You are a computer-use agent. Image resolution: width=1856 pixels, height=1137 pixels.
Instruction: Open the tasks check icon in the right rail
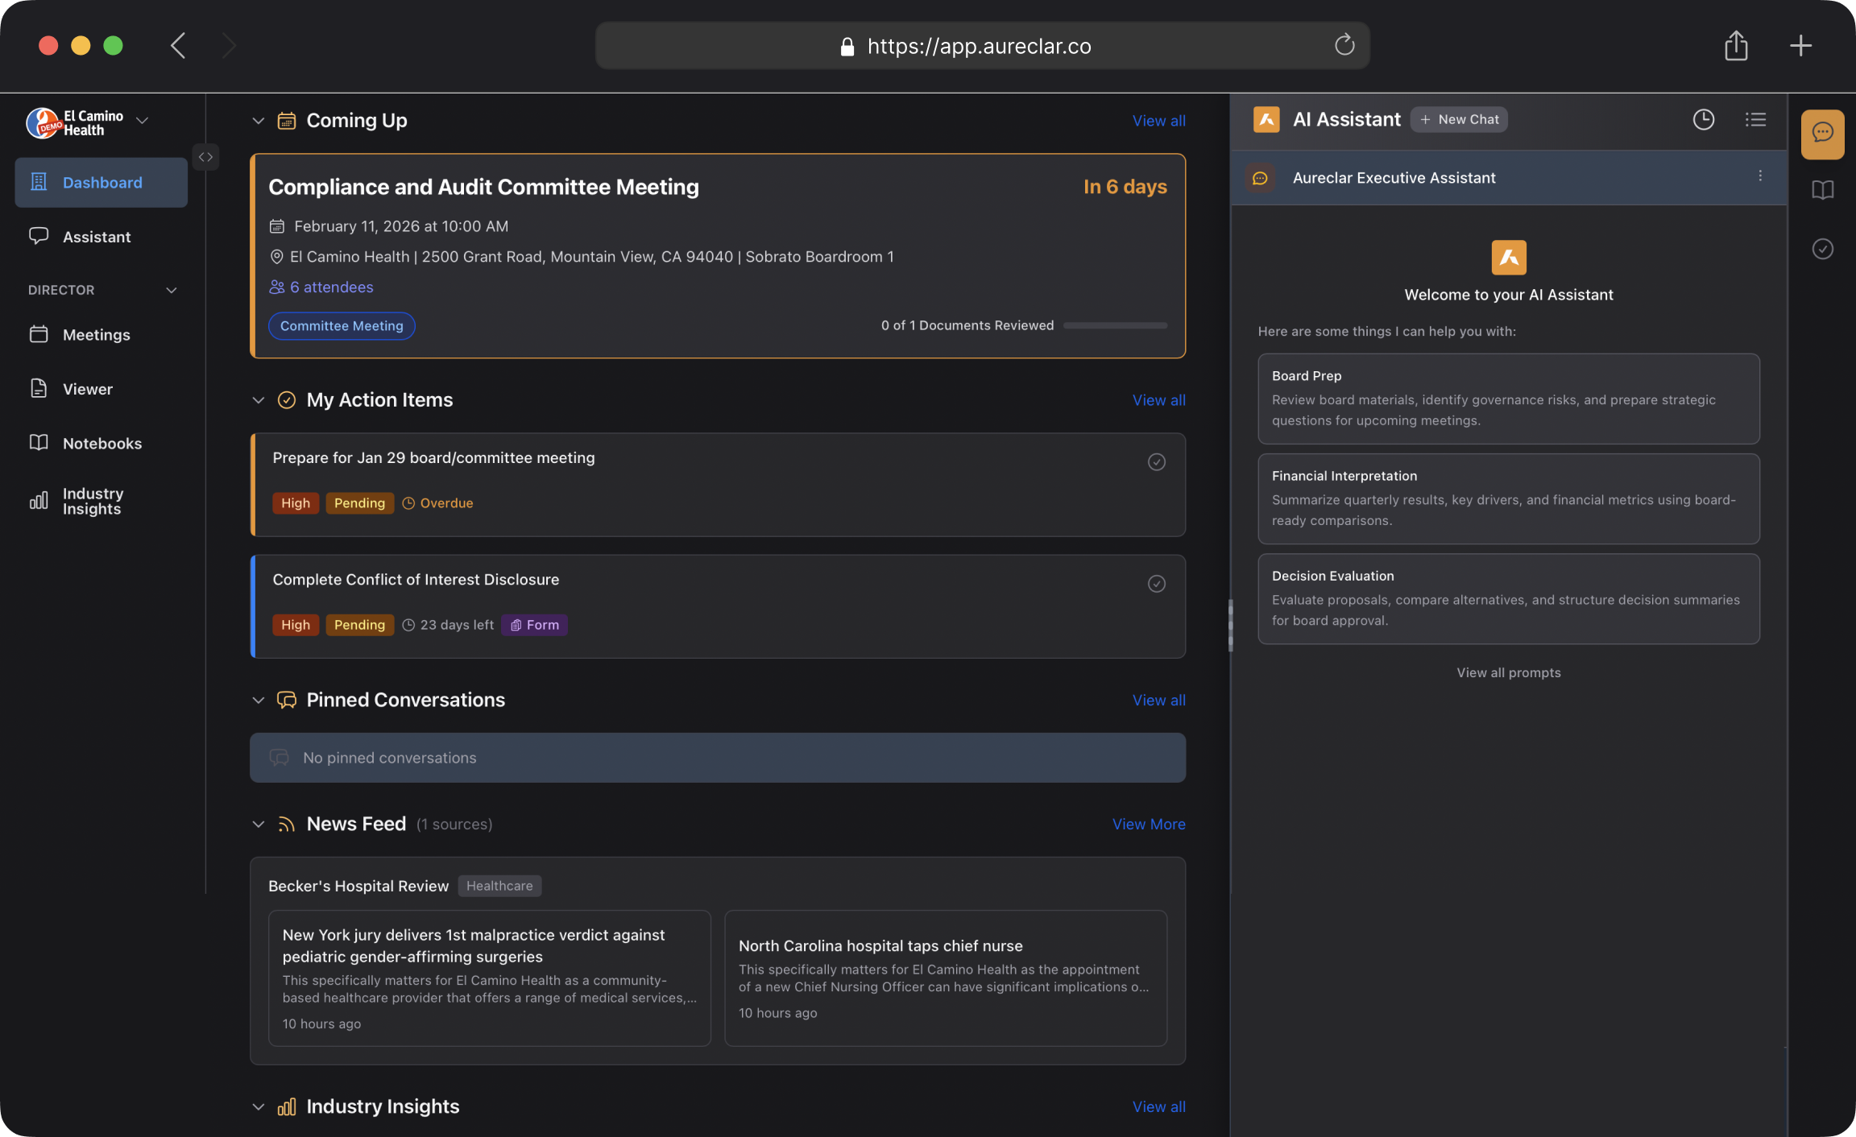point(1823,249)
